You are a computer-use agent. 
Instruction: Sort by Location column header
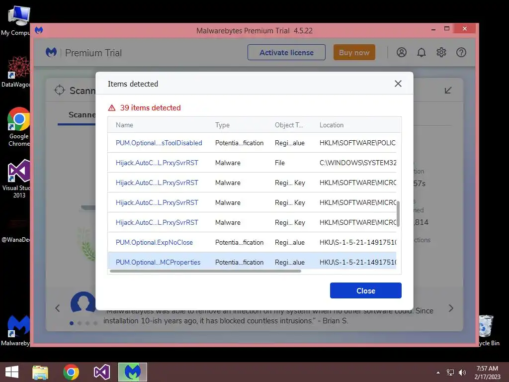(332, 125)
